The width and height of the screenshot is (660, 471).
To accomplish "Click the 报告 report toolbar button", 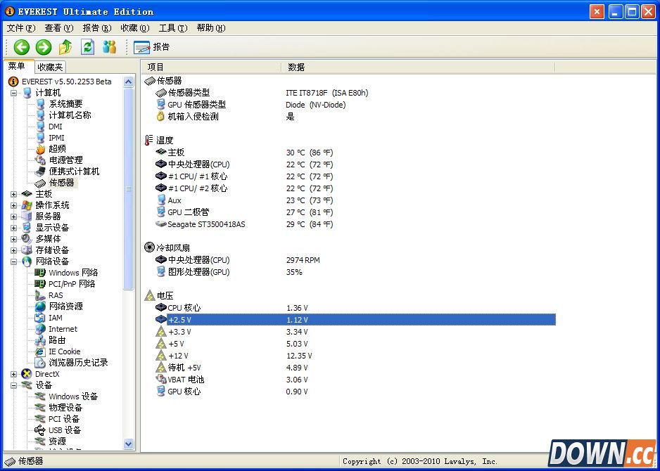I will pos(152,47).
